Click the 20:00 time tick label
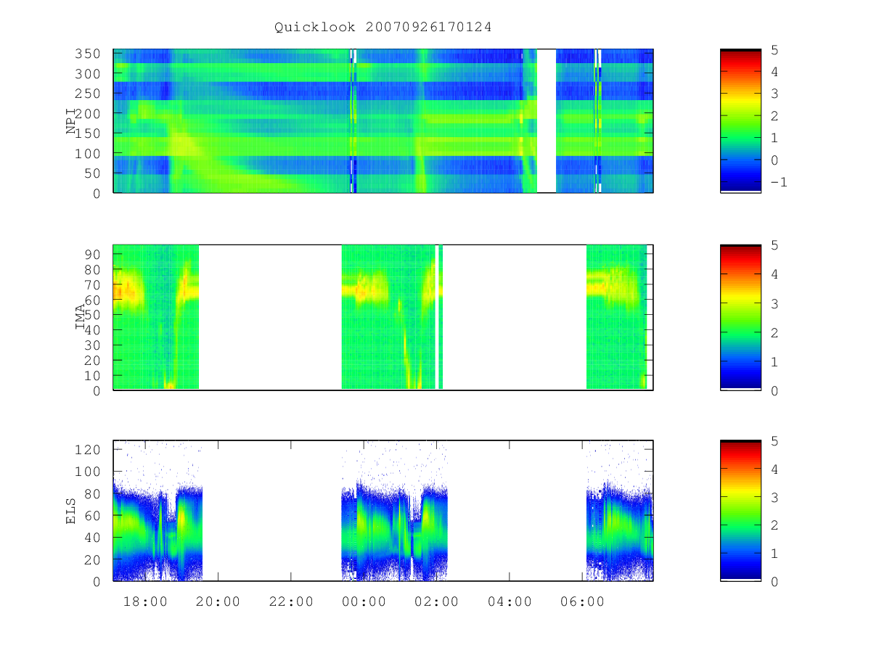This screenshot has width=871, height=653. click(218, 601)
